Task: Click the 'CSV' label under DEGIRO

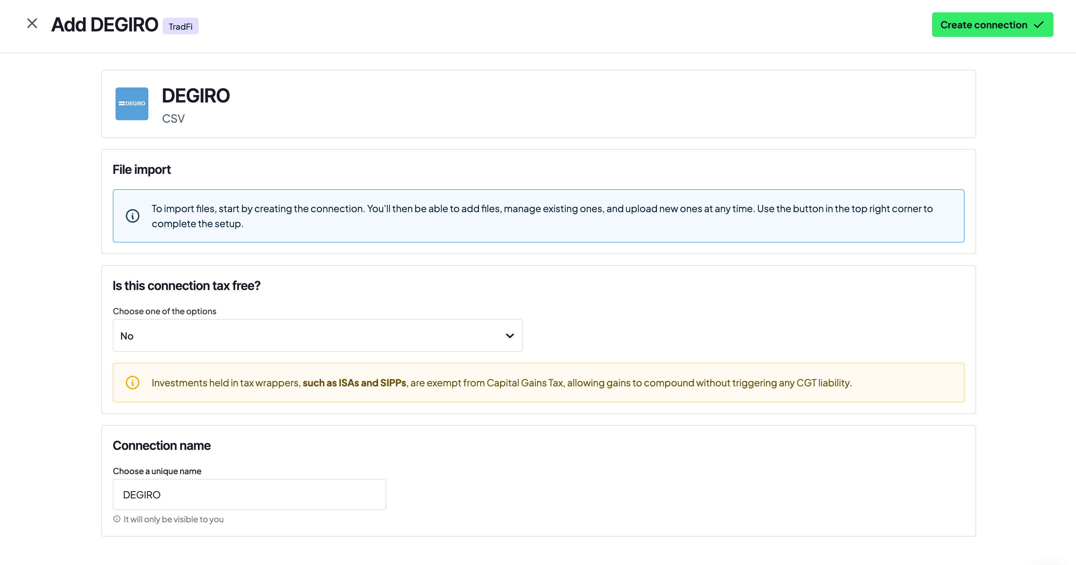Action: 173,119
